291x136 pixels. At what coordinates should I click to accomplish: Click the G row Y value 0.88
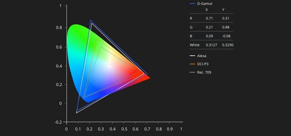226,27
